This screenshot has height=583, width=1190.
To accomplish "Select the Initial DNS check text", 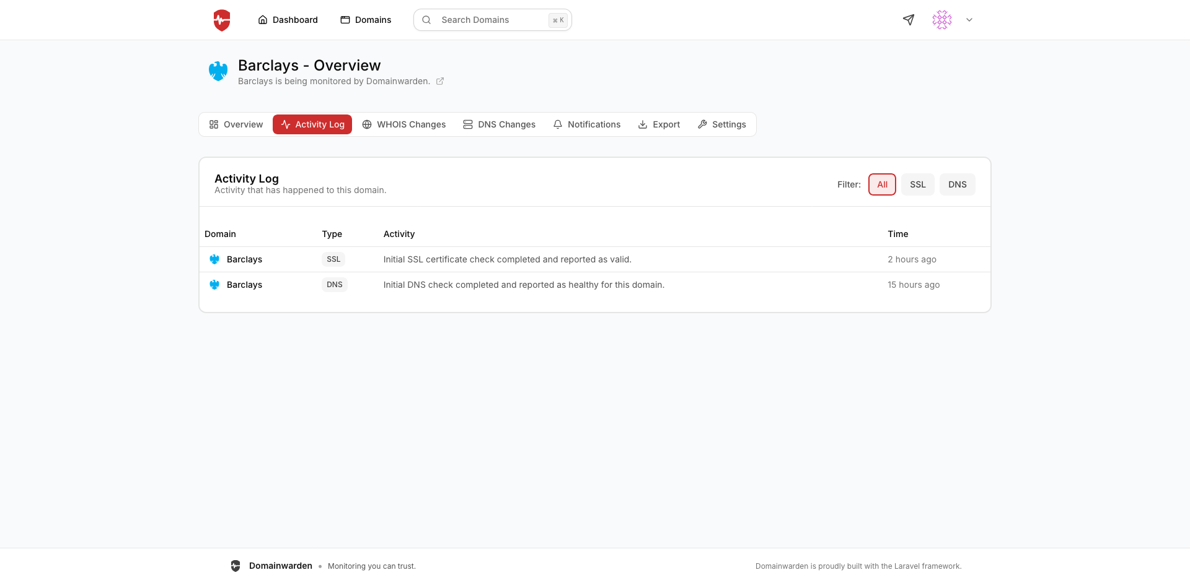I will click(524, 285).
